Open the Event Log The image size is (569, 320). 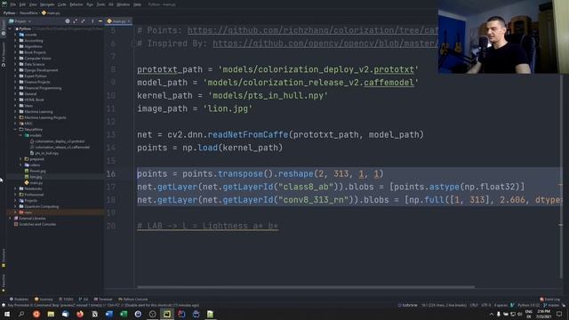[549, 300]
